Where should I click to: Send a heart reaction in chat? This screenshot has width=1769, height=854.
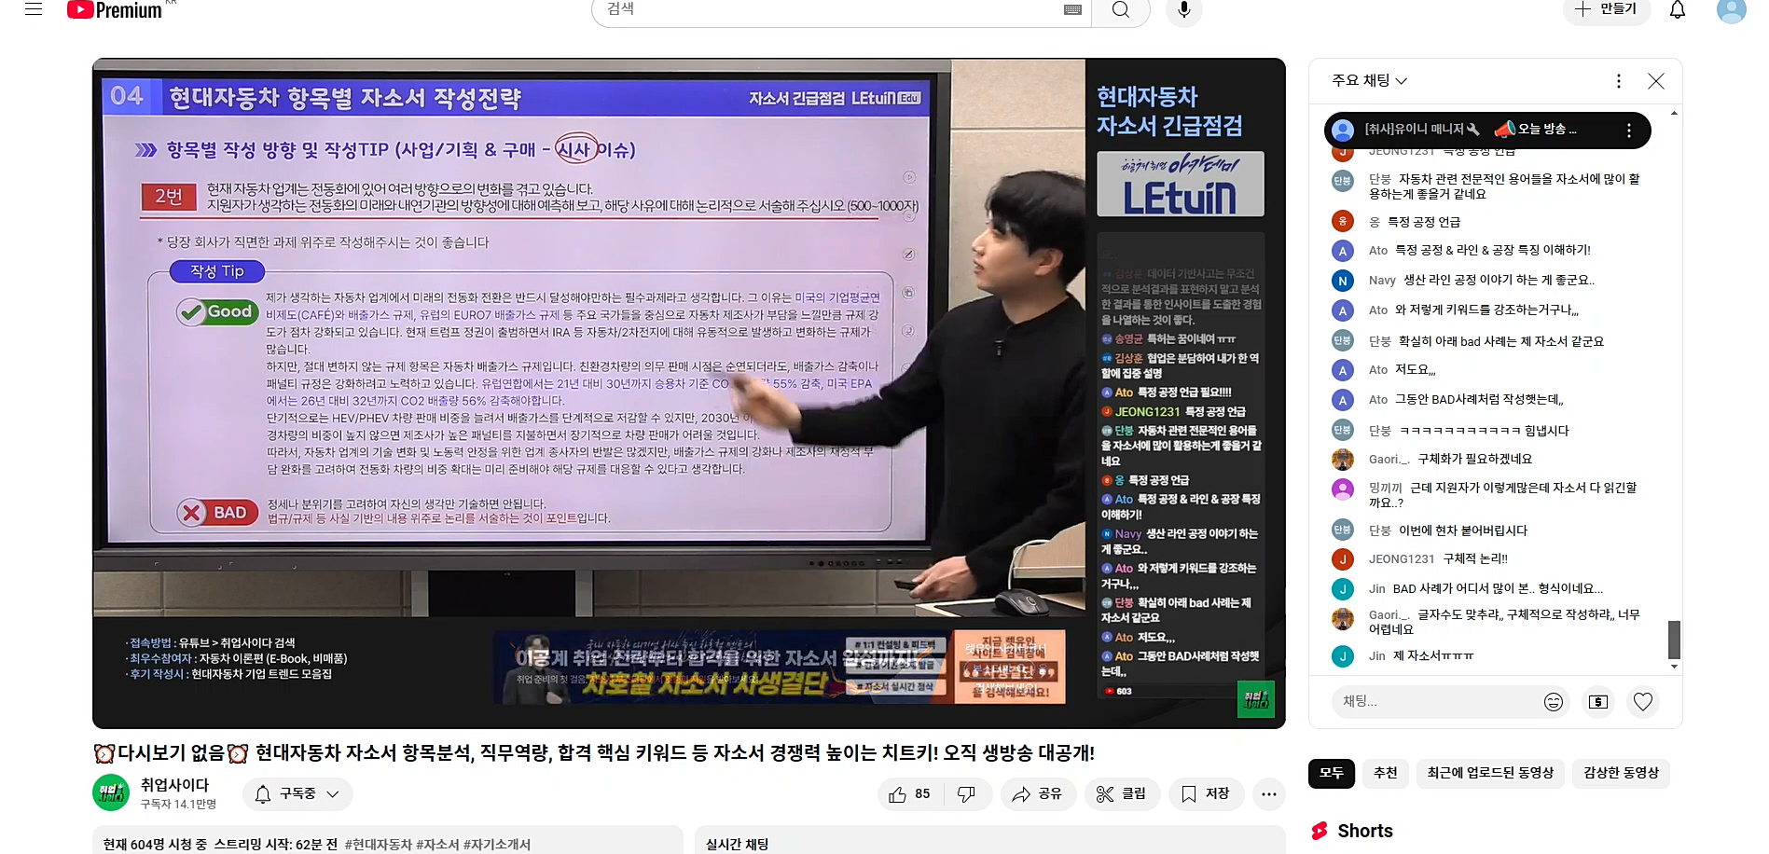1643,702
